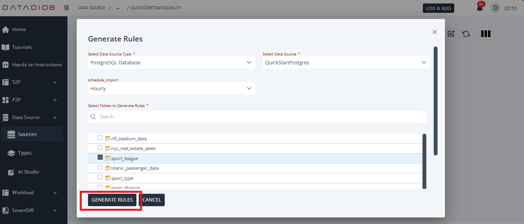Viewport: 524px width, 224px height.
Task: Click the table Search input field
Action: (x=260, y=117)
